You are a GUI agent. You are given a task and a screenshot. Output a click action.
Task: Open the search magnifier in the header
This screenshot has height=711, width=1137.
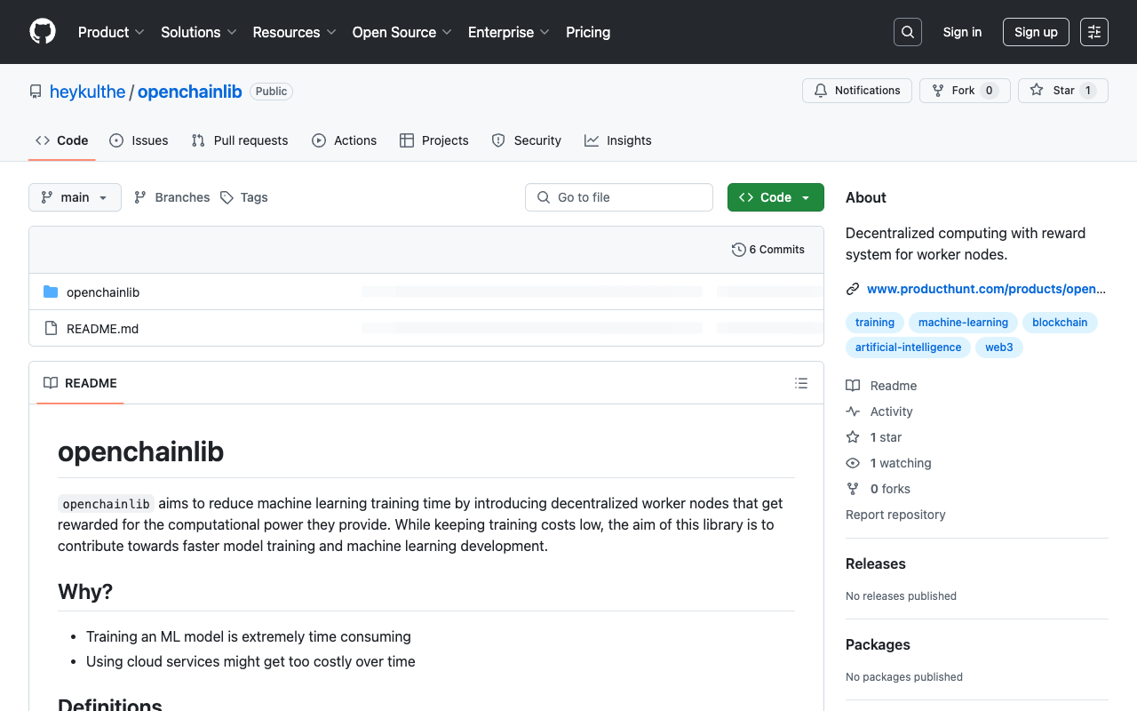(908, 32)
